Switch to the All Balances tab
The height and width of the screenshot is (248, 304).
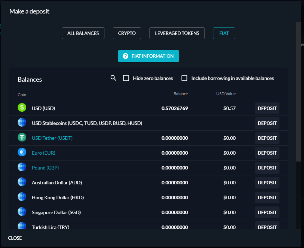point(83,33)
